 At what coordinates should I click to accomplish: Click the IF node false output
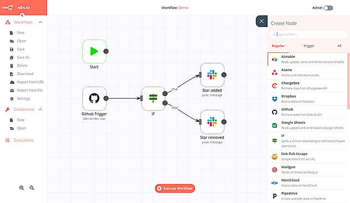[165, 103]
